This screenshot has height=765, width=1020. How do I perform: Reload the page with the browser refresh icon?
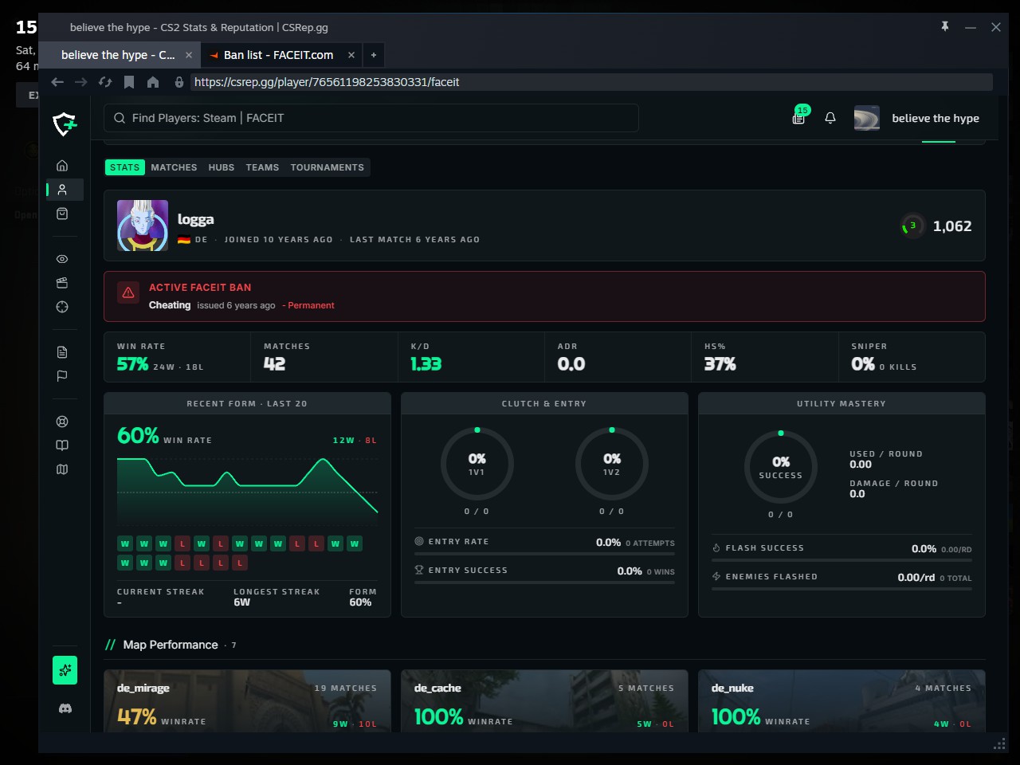(x=105, y=82)
